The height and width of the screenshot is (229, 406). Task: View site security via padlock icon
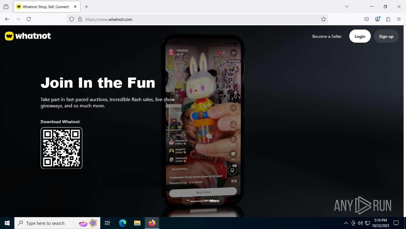point(80,19)
